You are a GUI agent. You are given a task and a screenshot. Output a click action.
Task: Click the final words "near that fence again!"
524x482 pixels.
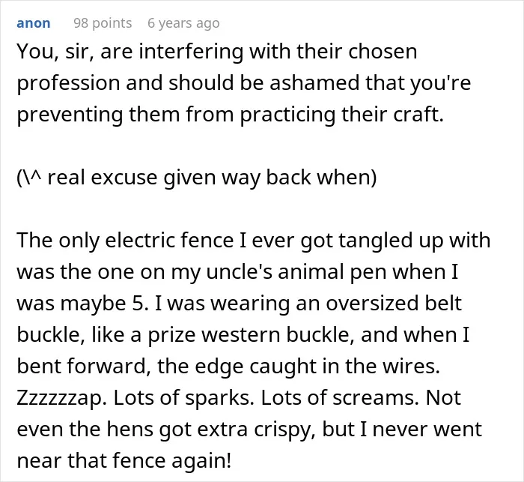124,461
